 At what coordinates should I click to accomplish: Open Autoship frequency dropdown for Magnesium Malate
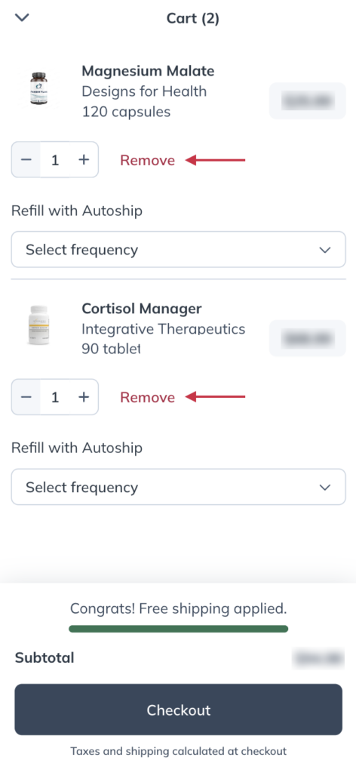178,249
